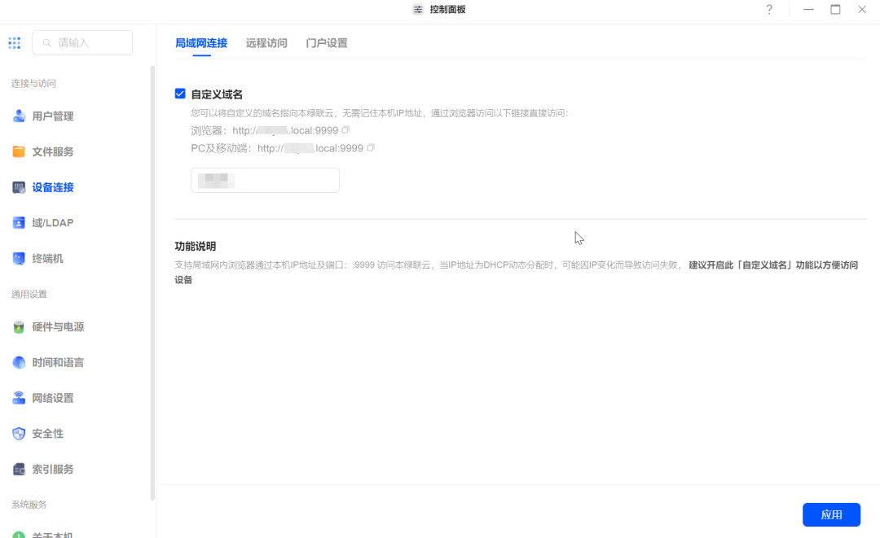Maximize the 控制面板 window
Screen dimensions: 880x538
point(835,10)
